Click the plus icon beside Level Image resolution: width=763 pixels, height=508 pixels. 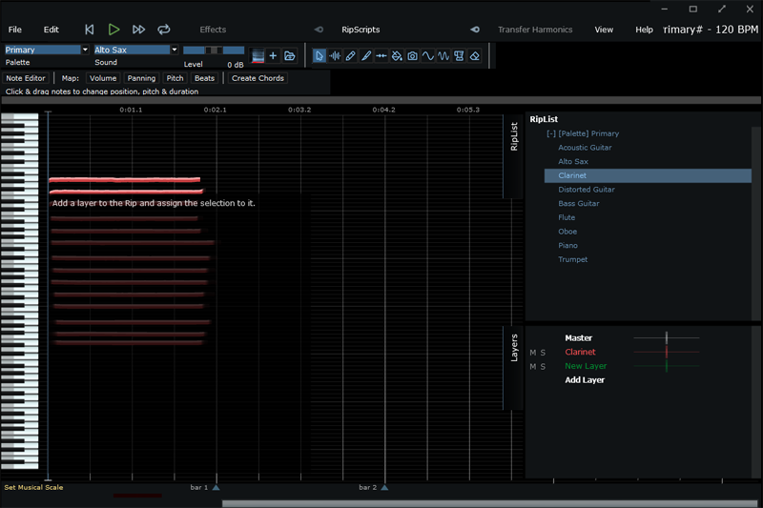pos(273,56)
